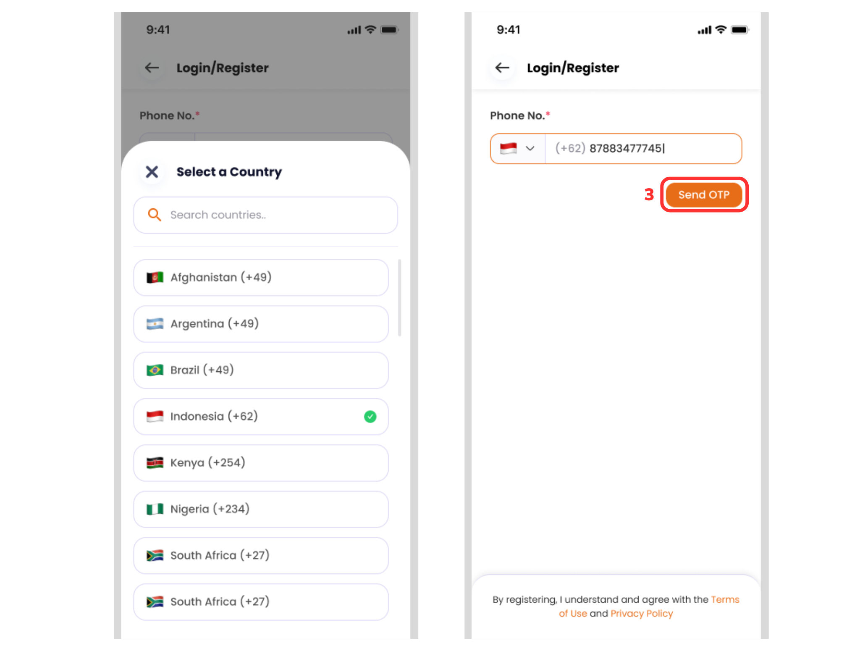Viewport: 860px width, 651px height.
Task: Choose the first South Africa (+27) entry
Action: [x=261, y=555]
